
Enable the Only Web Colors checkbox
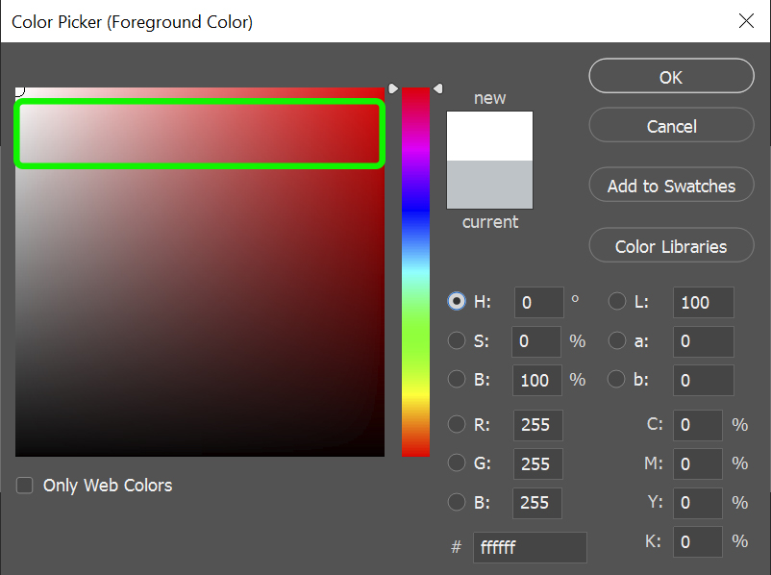tap(25, 486)
